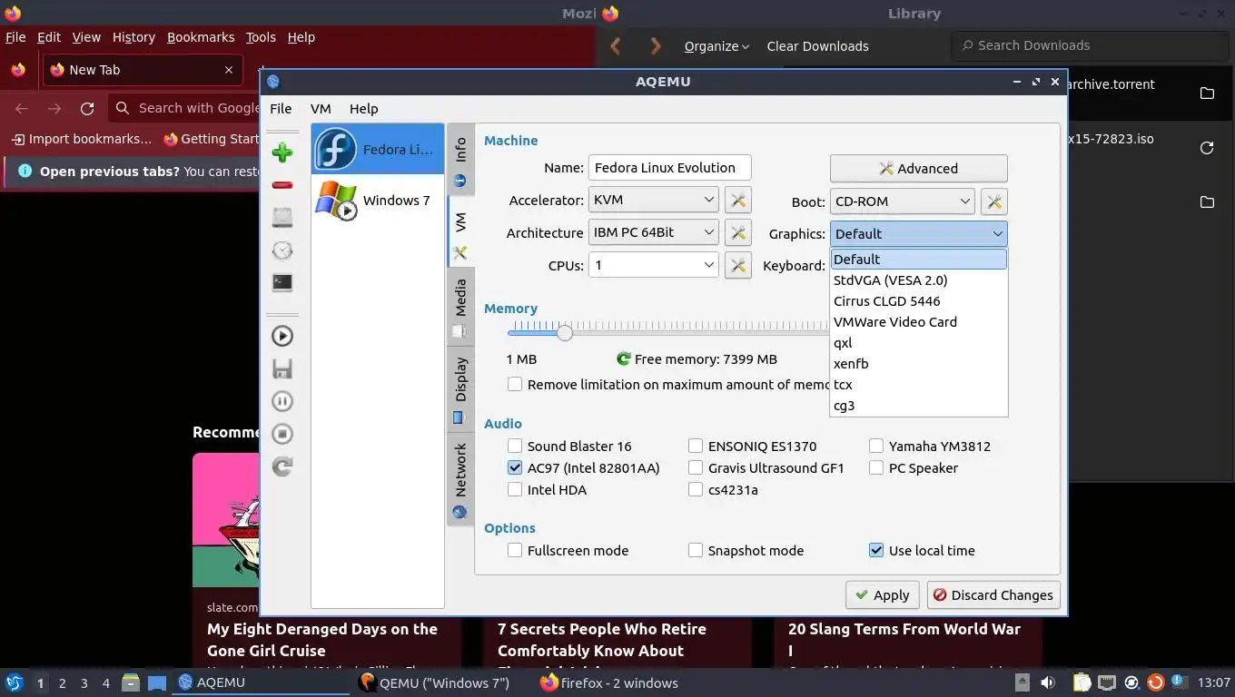Click Library forward arrow icon

coord(656,45)
